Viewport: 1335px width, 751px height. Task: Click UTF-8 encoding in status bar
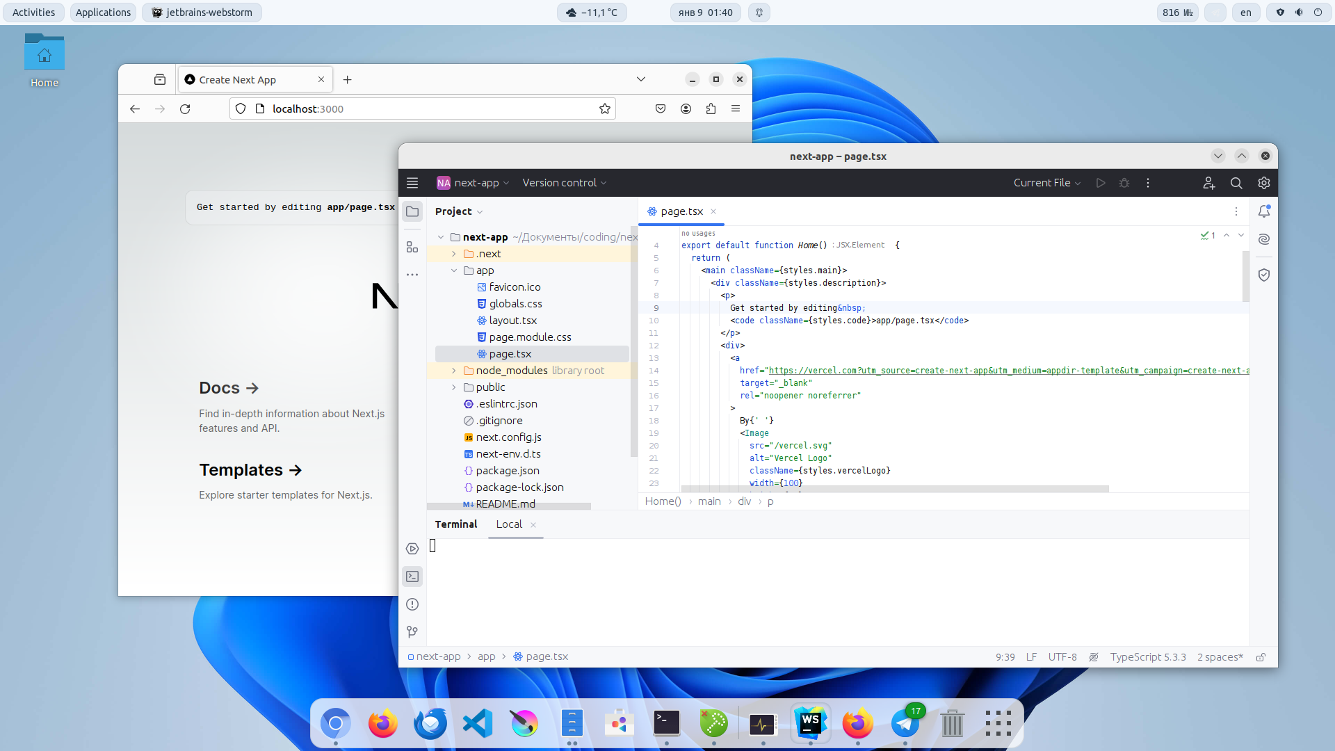[x=1062, y=657]
